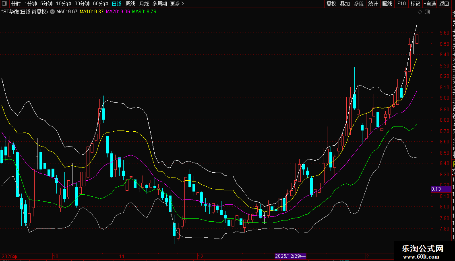Switch to 日线 daily chart
This screenshot has height=261, width=455.
point(117,4)
